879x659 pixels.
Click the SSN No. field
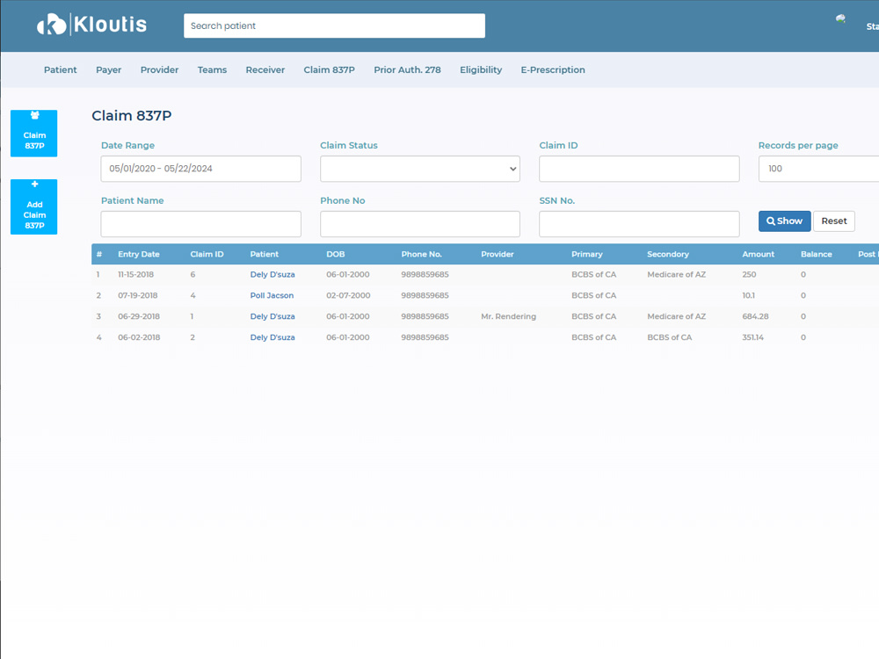(639, 223)
